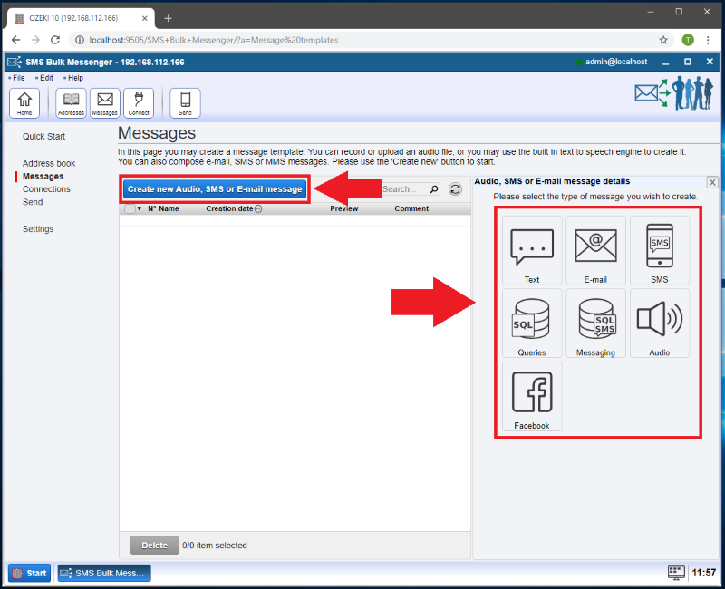
Task: Click Create new Audio, SMS or E-mail message
Action: tap(215, 189)
